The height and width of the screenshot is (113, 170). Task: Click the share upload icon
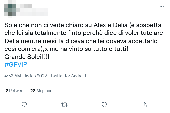tap(144, 104)
